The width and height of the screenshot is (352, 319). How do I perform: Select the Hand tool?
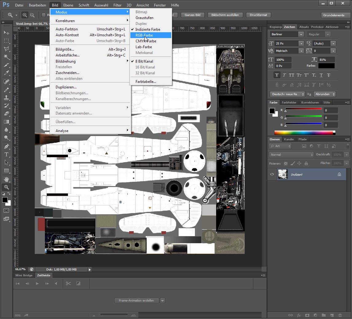tap(6, 179)
